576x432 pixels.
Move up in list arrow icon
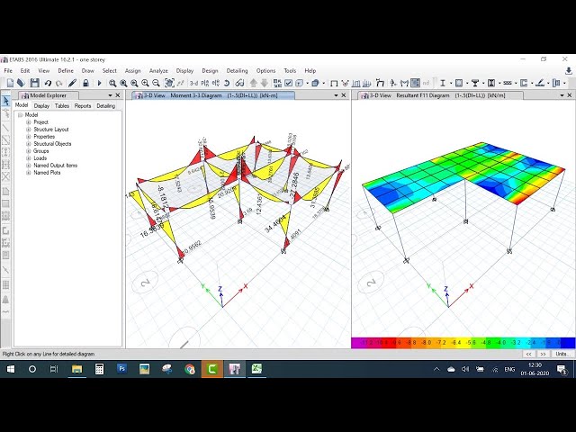tap(253, 84)
